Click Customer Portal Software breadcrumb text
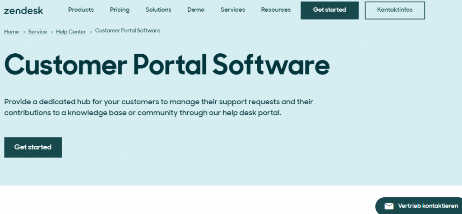The height and width of the screenshot is (214, 462). (128, 31)
